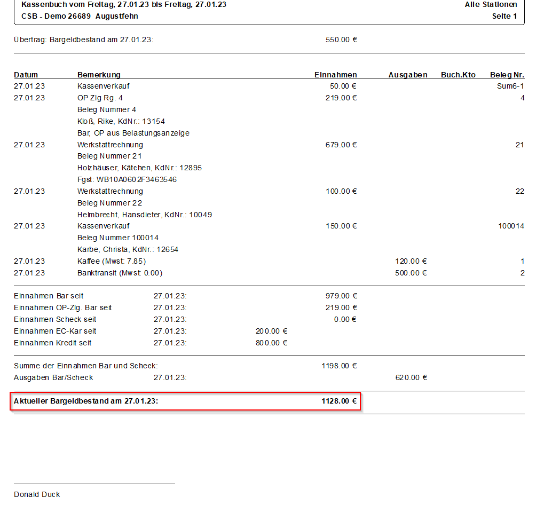536x505 pixels.
Task: Select the 'OP Zlg Rg. 4' entry
Action: tap(100, 98)
